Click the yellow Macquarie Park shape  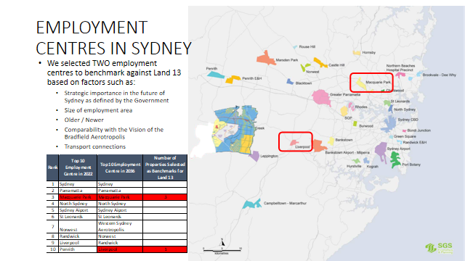(x=361, y=84)
